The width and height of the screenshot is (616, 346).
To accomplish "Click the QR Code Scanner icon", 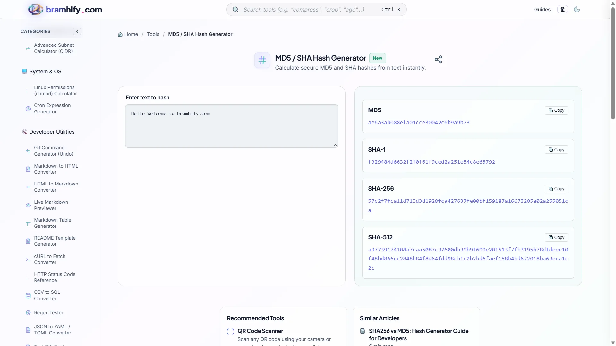I will click(230, 332).
